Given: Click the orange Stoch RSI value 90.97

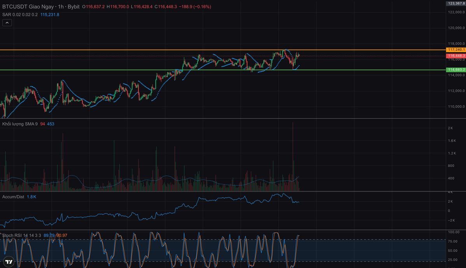Looking at the screenshot, I should point(61,235).
